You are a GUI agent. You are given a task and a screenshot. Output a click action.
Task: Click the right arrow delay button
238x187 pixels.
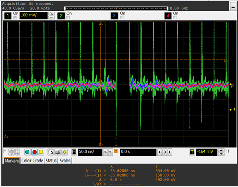point(170,152)
